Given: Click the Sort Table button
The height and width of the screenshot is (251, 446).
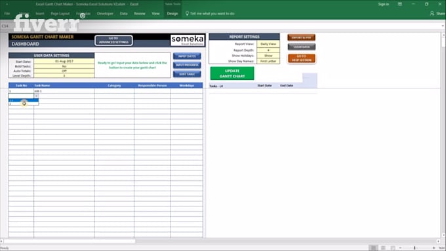Looking at the screenshot, I should (187, 74).
